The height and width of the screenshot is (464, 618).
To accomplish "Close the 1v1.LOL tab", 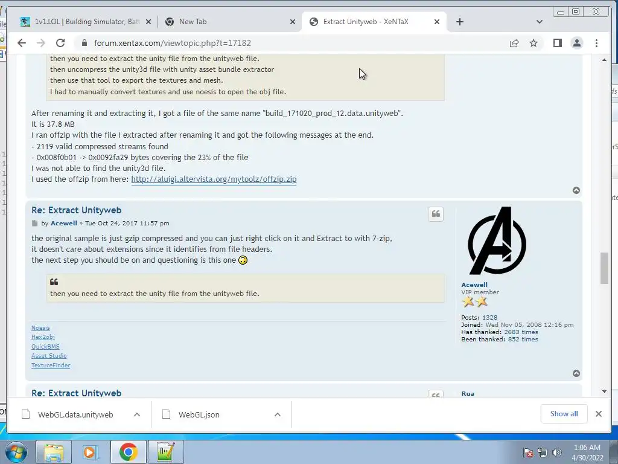I will (x=148, y=22).
